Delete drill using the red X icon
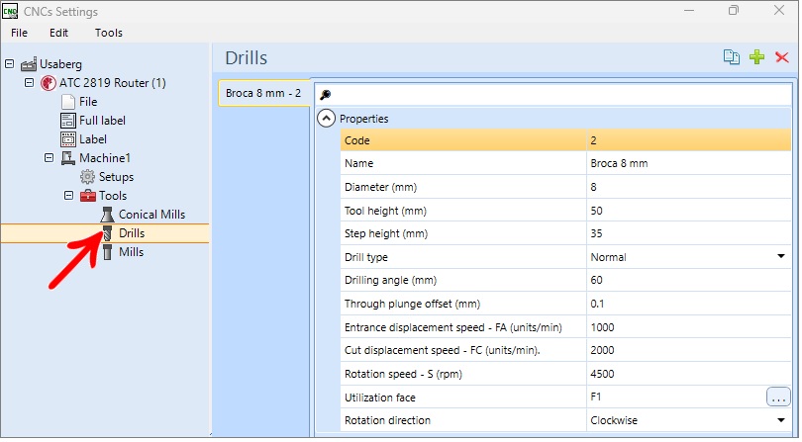 781,56
